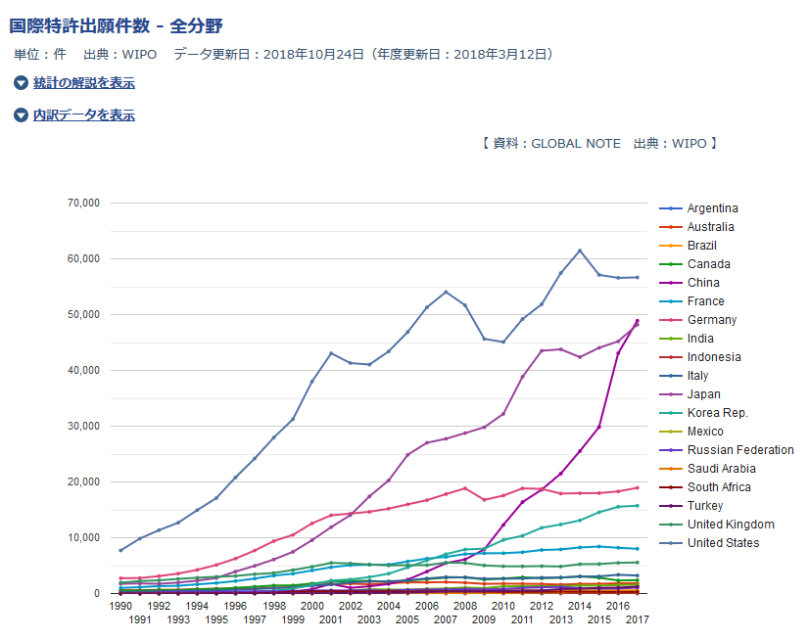Toggle the China legend entry
This screenshot has height=640, width=809.
702,283
